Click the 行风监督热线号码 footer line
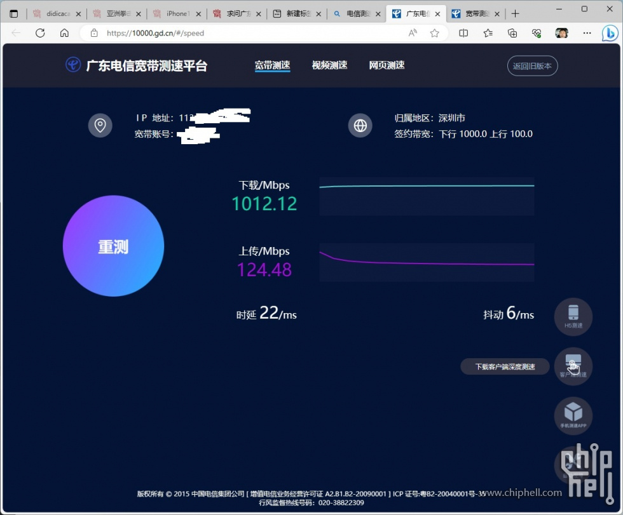 pyautogui.click(x=311, y=503)
